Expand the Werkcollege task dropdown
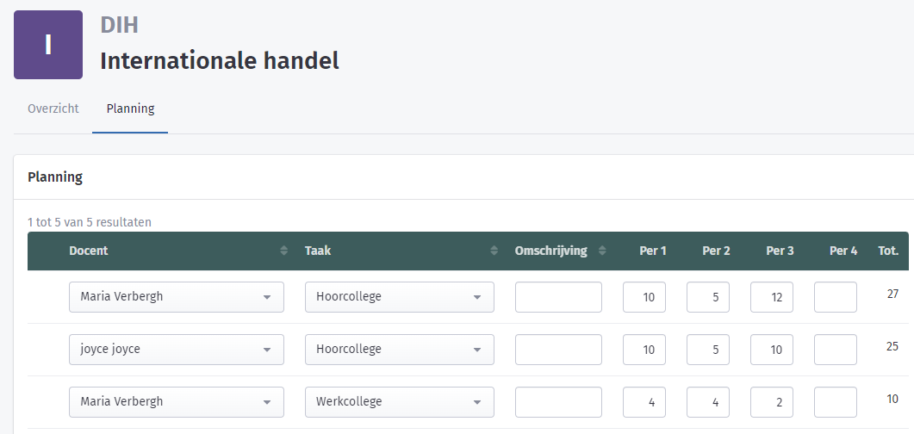The width and height of the screenshot is (914, 434). tap(400, 402)
